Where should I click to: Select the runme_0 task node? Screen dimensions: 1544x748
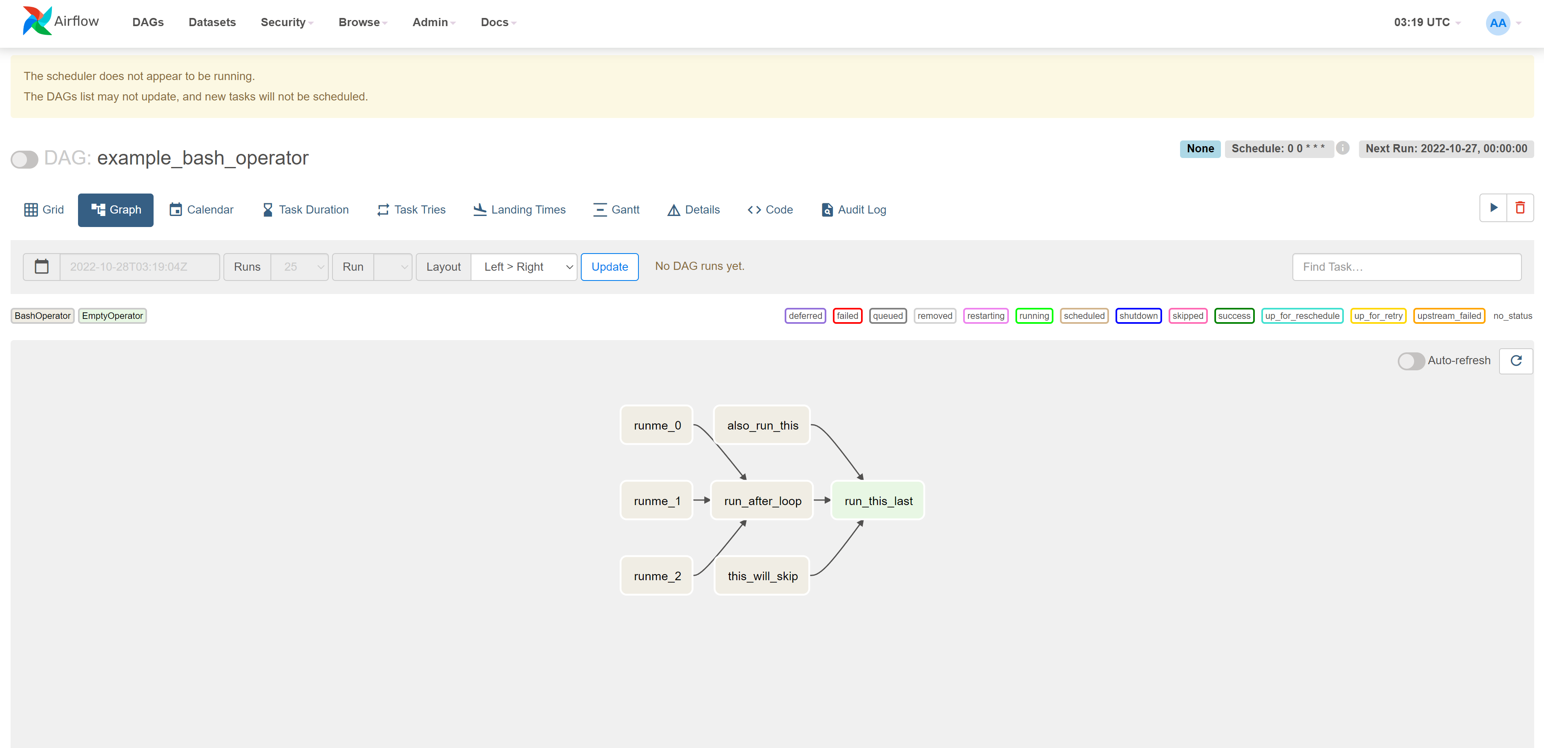coord(656,425)
